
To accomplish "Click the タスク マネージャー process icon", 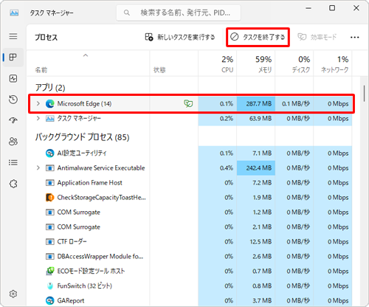I will click(x=50, y=119).
